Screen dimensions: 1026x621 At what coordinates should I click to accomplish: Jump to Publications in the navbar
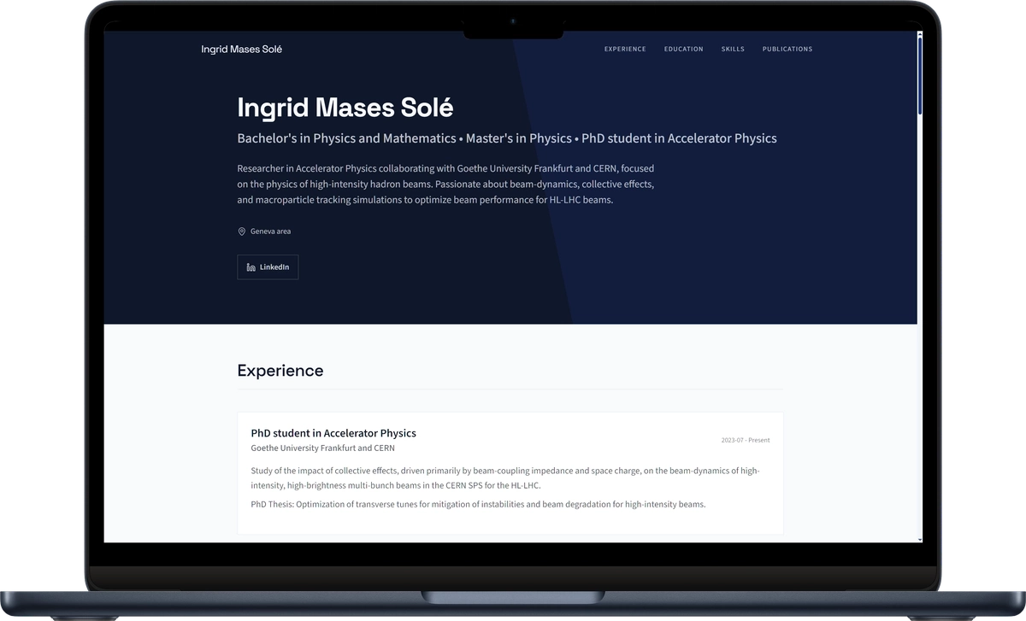pyautogui.click(x=787, y=50)
